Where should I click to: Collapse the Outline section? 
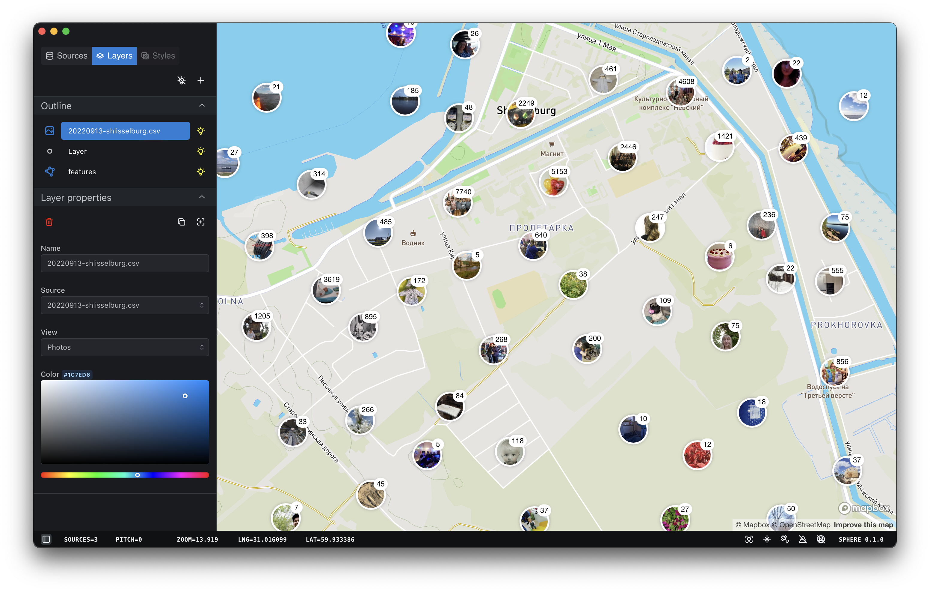202,106
